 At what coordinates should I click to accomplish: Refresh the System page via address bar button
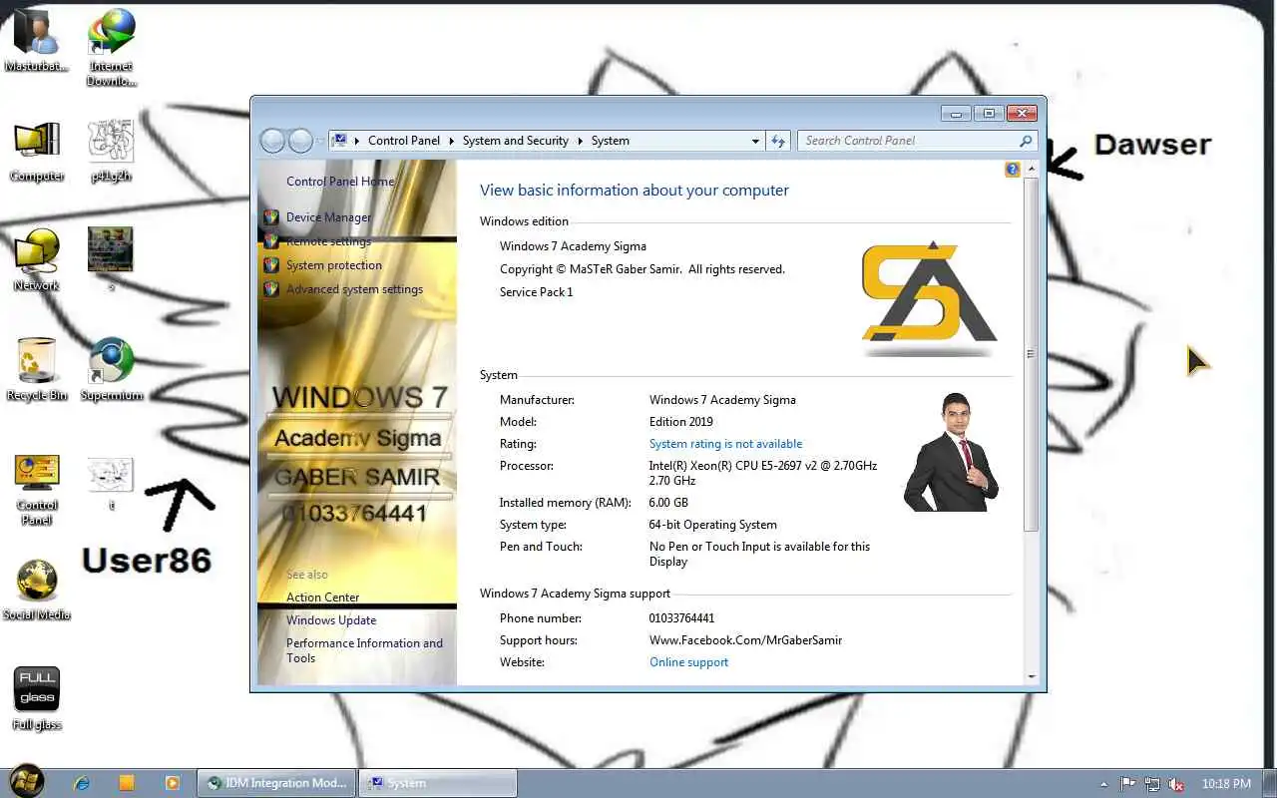(779, 141)
